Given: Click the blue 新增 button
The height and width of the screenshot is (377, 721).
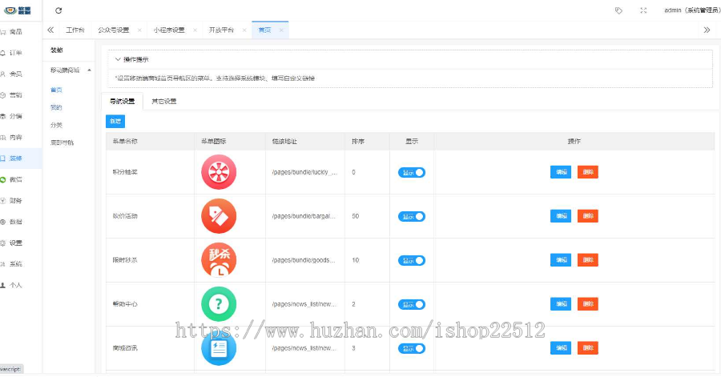Looking at the screenshot, I should coord(115,121).
